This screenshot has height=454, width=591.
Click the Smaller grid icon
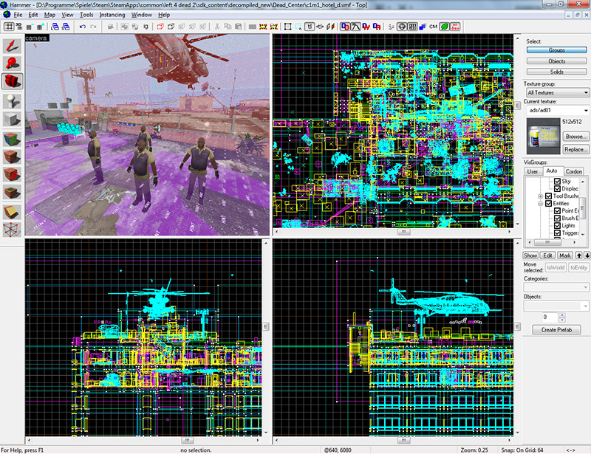(x=29, y=27)
